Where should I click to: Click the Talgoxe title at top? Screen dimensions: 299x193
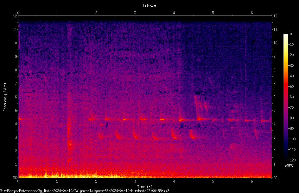[149, 5]
